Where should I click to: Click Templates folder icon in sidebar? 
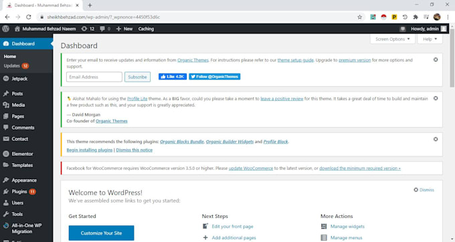coord(6,165)
